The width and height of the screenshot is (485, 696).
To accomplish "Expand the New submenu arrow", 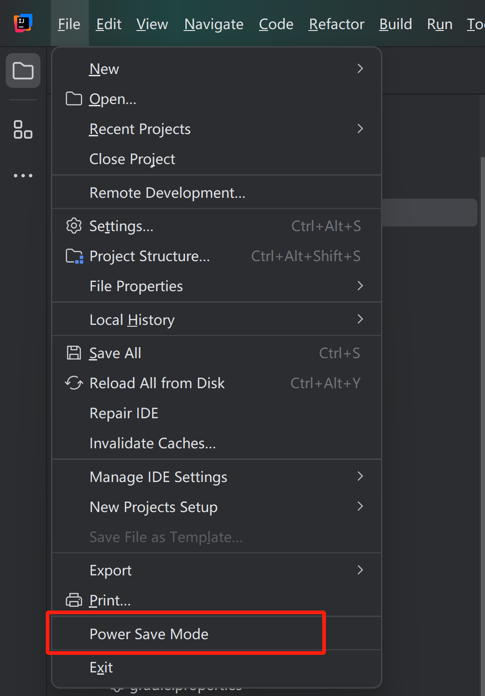I will [360, 69].
